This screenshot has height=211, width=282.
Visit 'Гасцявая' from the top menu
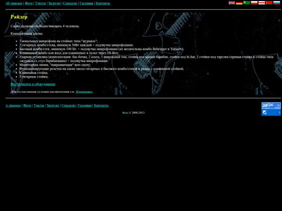pos(86,4)
